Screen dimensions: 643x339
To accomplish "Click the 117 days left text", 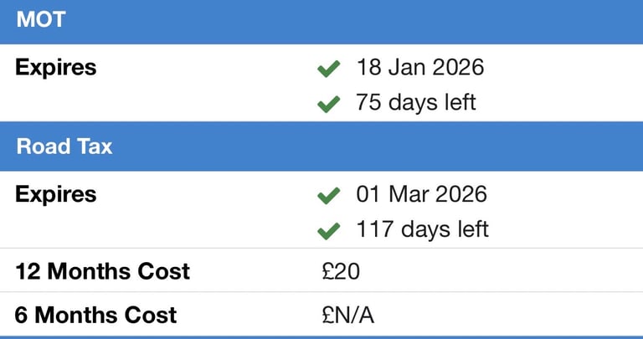I will coord(423,229).
